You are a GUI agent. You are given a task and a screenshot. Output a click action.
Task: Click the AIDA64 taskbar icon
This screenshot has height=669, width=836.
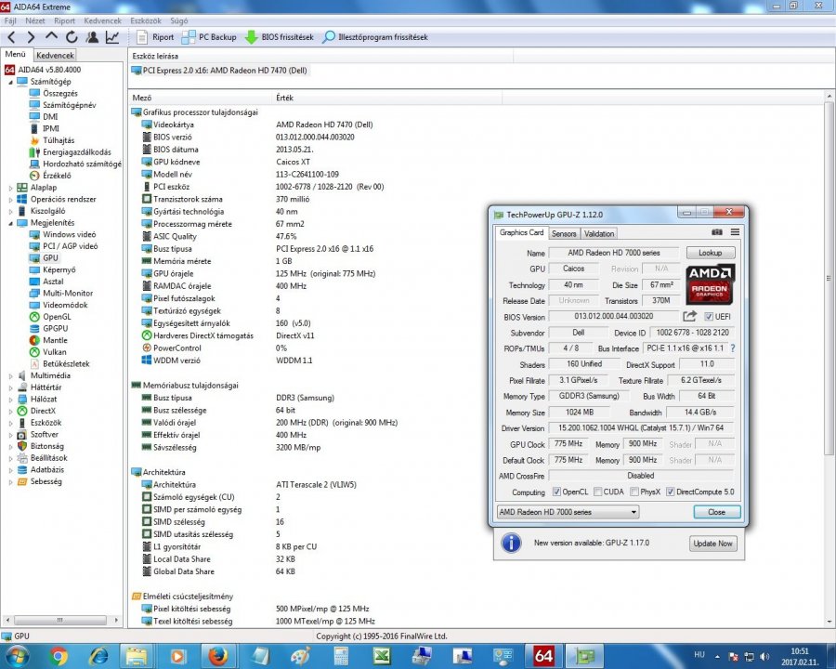coord(543,656)
